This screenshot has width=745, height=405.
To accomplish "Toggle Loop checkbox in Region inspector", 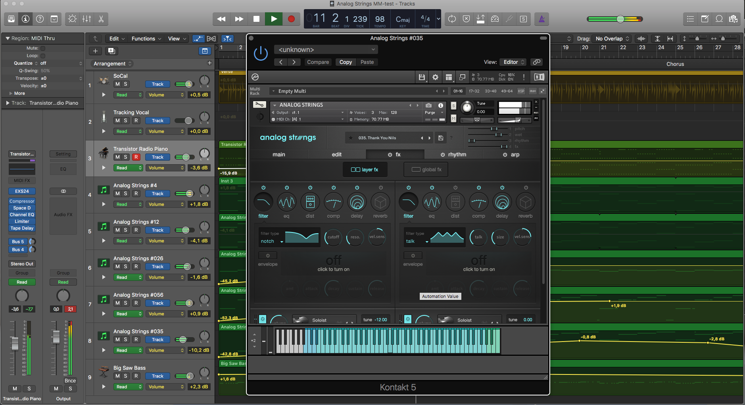I will 43,56.
